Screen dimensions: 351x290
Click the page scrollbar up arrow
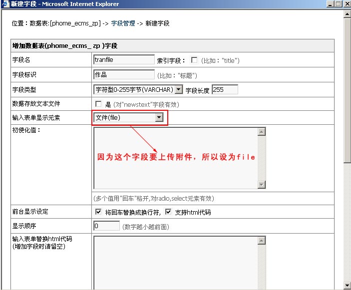click(347, 14)
